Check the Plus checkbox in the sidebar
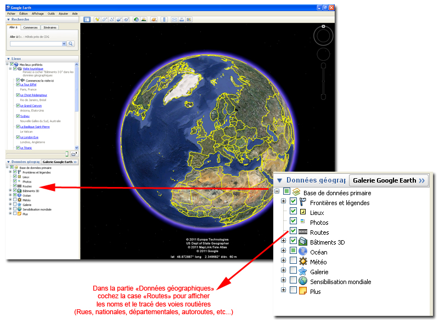The width and height of the screenshot is (439, 329). 15,213
